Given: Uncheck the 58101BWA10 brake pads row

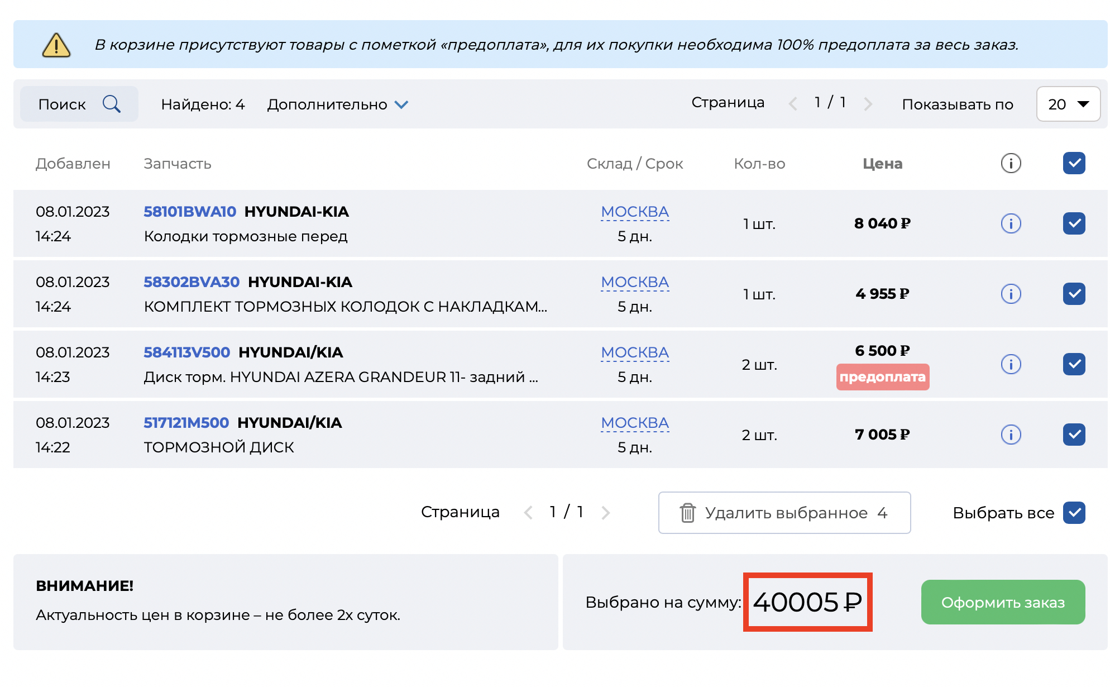Looking at the screenshot, I should [1074, 223].
